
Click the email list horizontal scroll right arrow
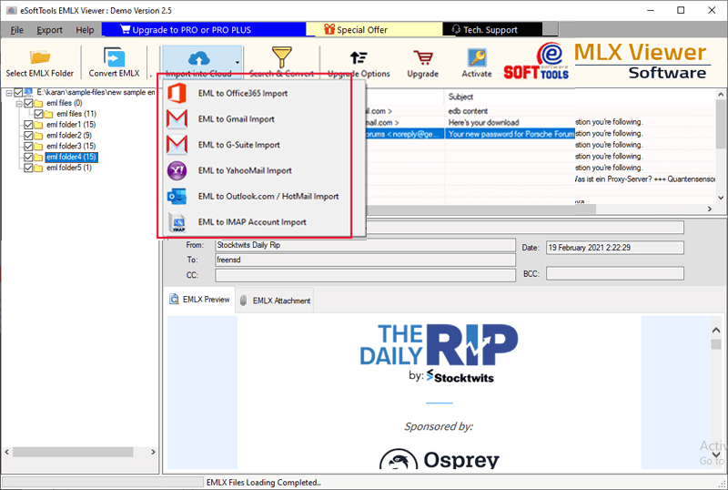tap(710, 209)
